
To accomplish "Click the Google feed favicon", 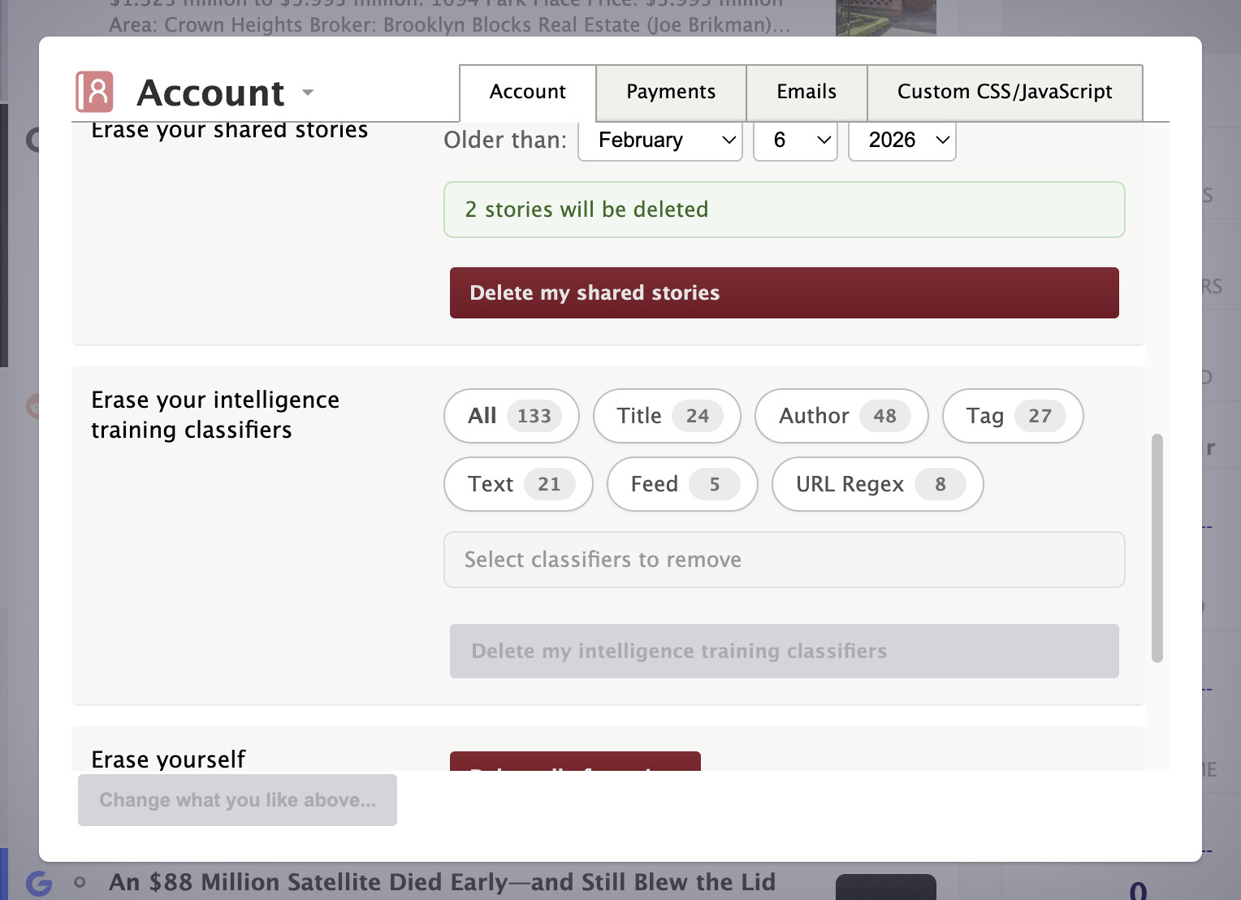I will coord(39,882).
